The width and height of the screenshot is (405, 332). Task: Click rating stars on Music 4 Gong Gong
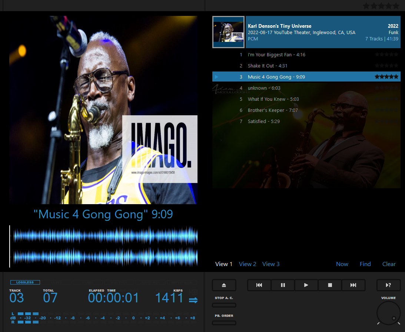386,77
